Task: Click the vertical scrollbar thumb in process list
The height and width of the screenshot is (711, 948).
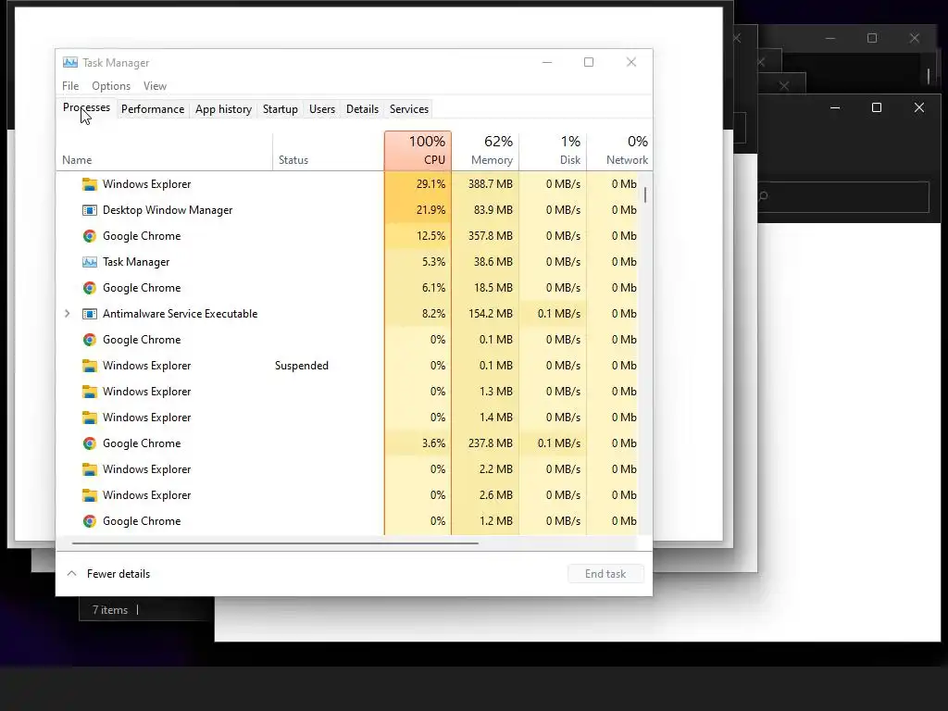Action: pos(645,194)
